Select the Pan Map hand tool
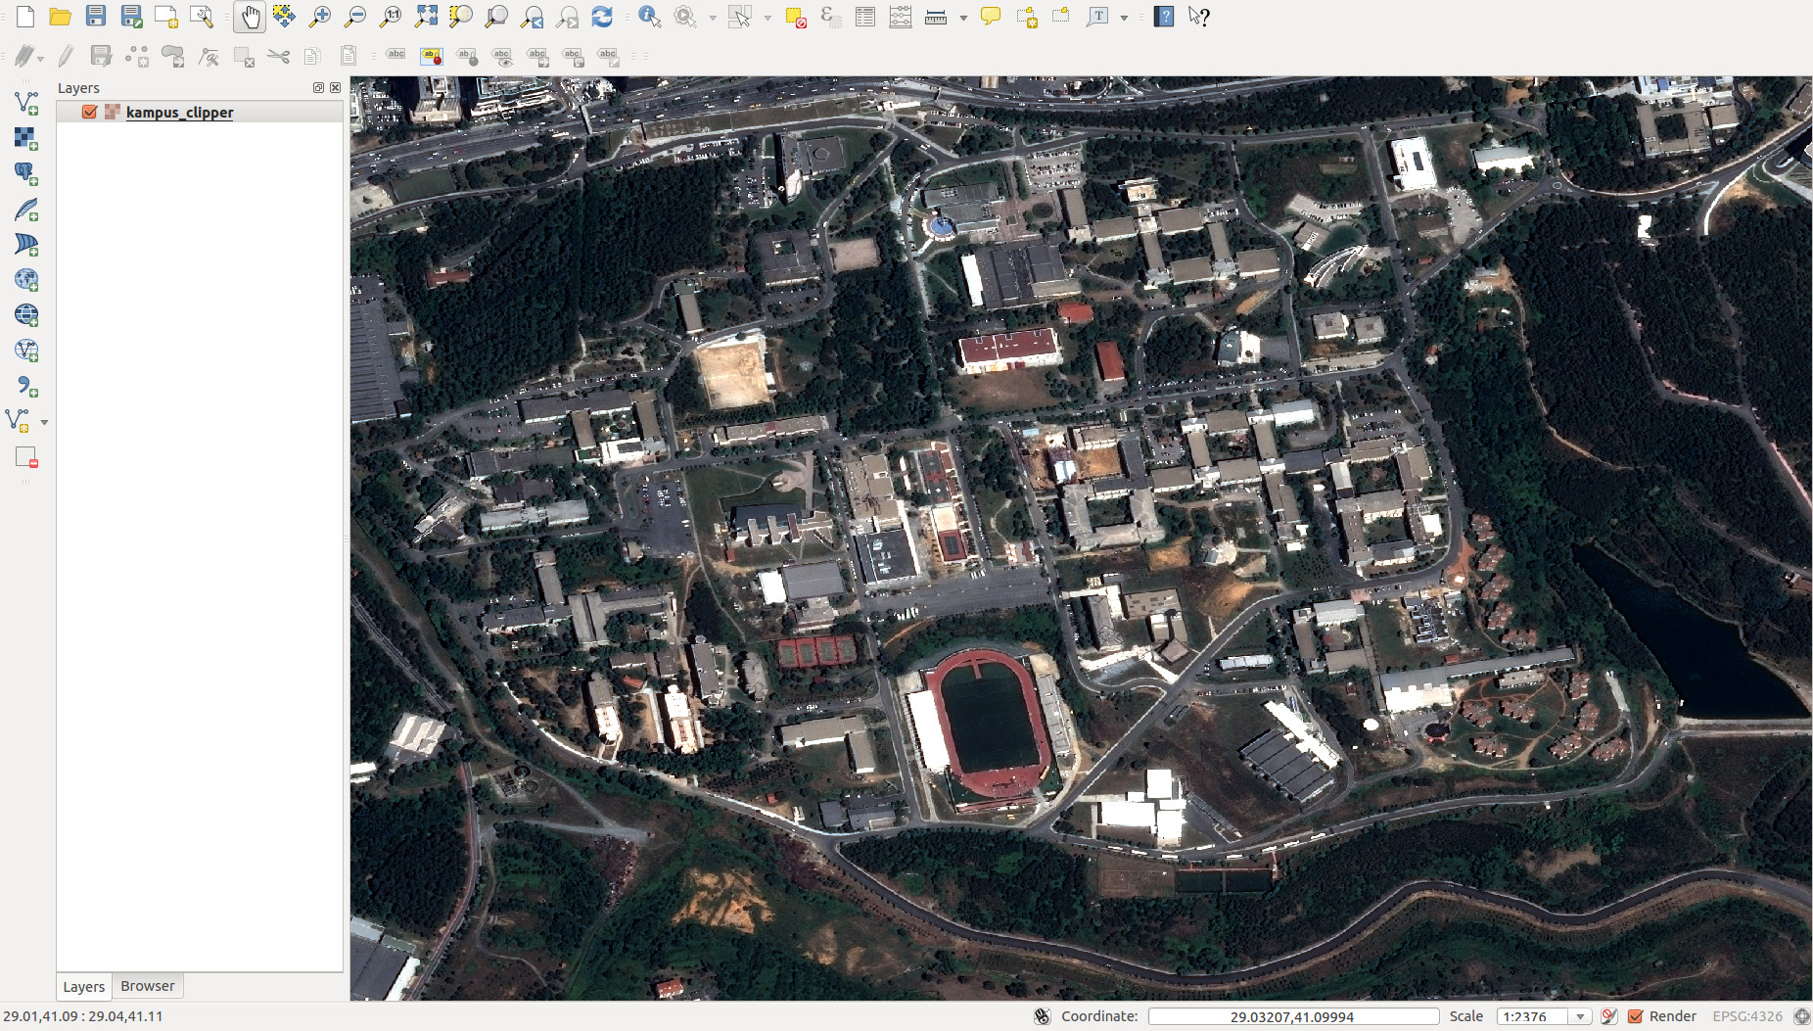 (x=250, y=17)
